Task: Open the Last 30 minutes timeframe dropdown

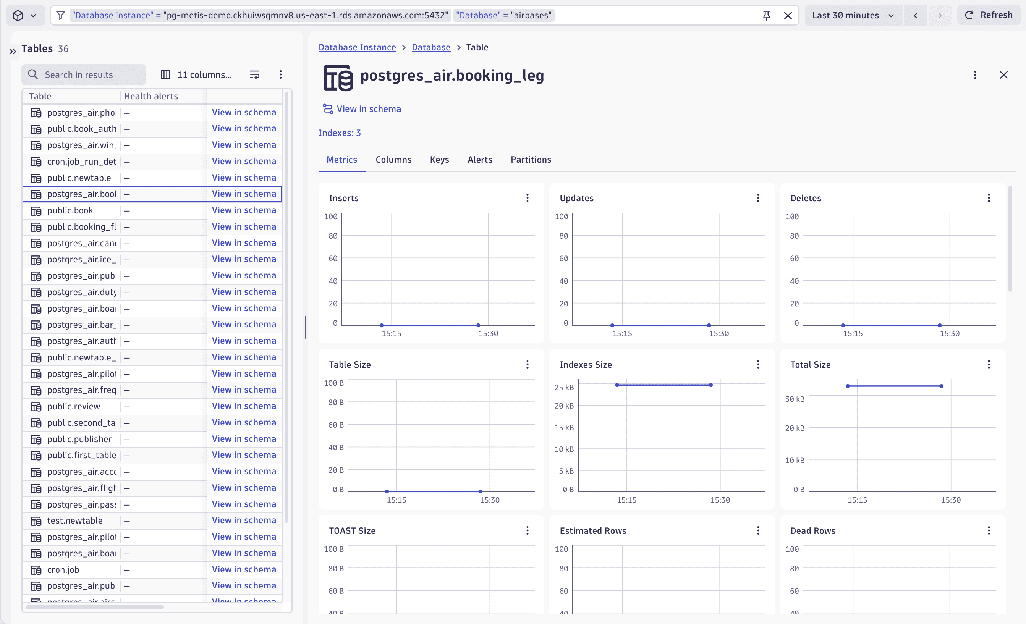Action: pyautogui.click(x=853, y=15)
